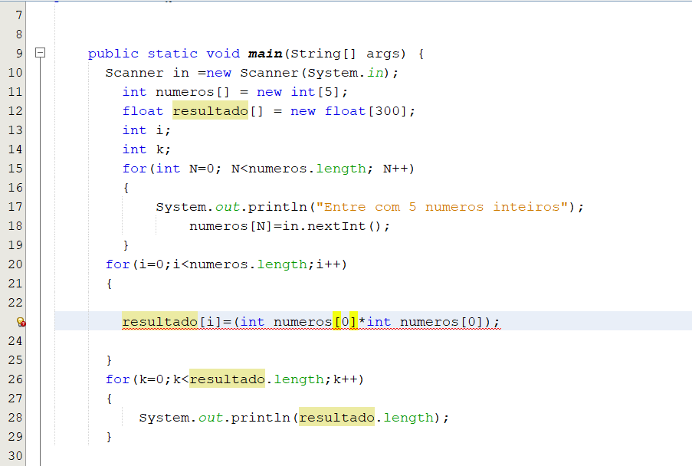Collapse the main method fold marker
Image resolution: width=692 pixels, height=466 pixels.
[x=40, y=53]
